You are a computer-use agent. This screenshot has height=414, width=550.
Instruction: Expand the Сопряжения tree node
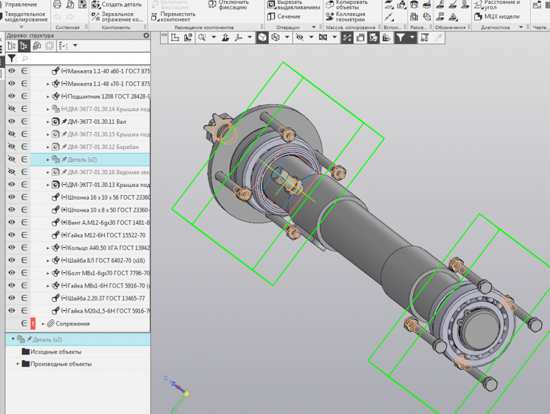pyautogui.click(x=43, y=324)
